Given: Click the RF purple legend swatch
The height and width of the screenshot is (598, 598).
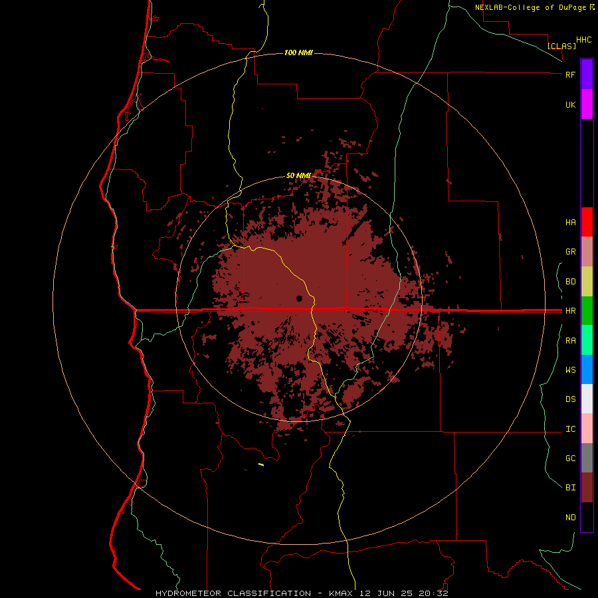Looking at the screenshot, I should (587, 74).
